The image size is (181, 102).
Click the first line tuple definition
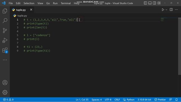point(50,20)
